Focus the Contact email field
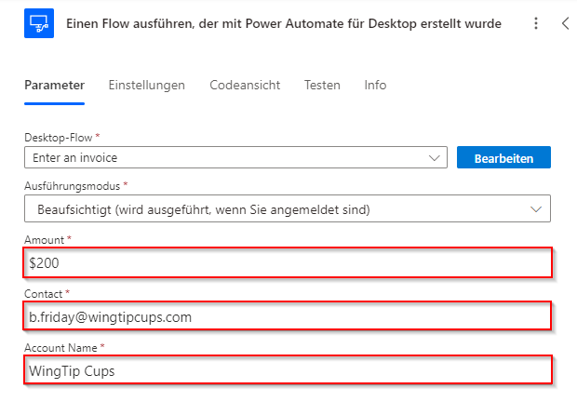577x415 pixels. (x=288, y=316)
